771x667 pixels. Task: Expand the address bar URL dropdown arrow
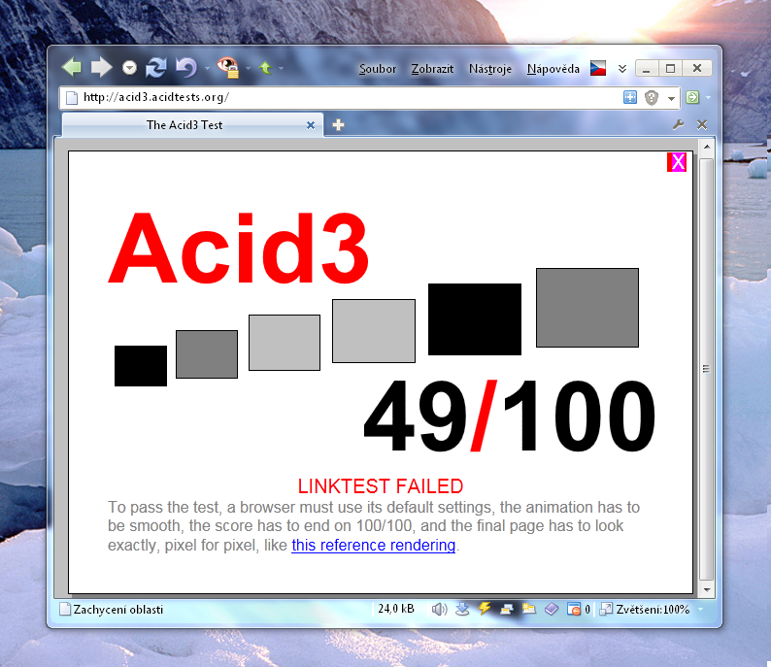click(x=671, y=99)
